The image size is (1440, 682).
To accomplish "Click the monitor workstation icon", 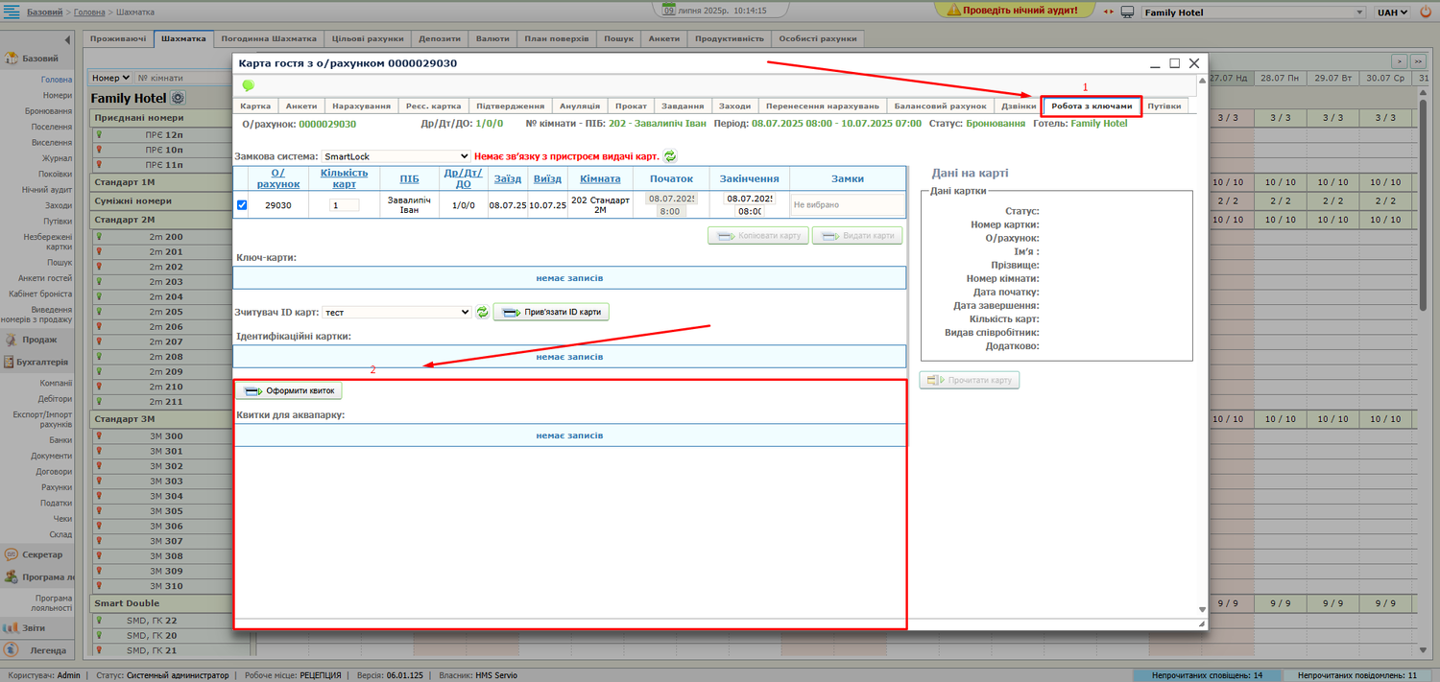I will tap(1127, 12).
